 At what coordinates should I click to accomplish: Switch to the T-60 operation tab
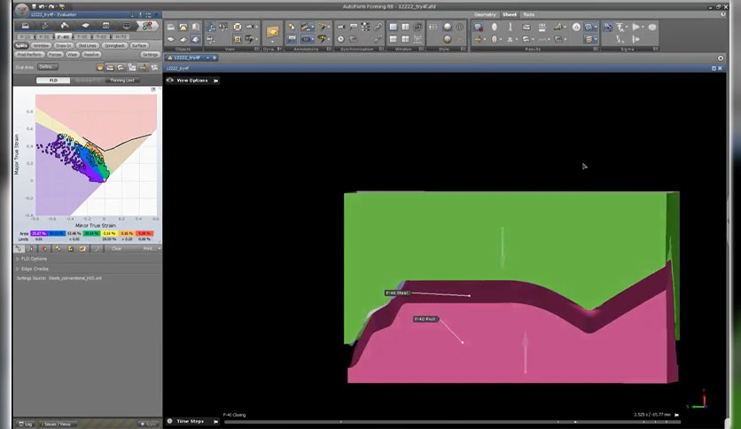click(x=102, y=36)
